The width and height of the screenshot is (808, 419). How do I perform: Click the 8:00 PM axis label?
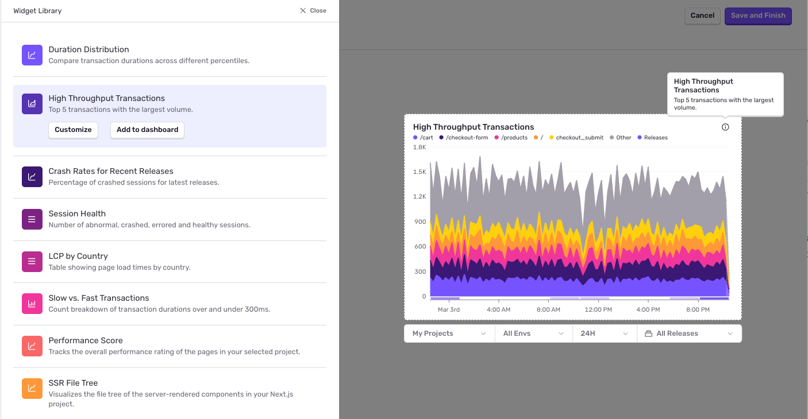698,309
